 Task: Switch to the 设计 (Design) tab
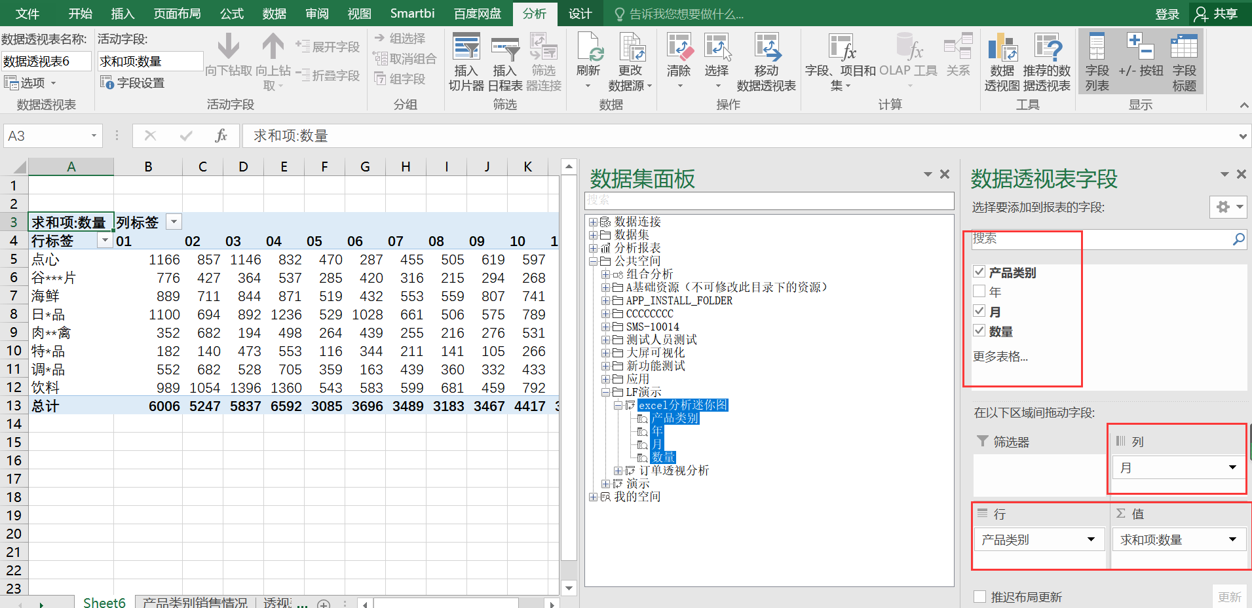tap(580, 14)
